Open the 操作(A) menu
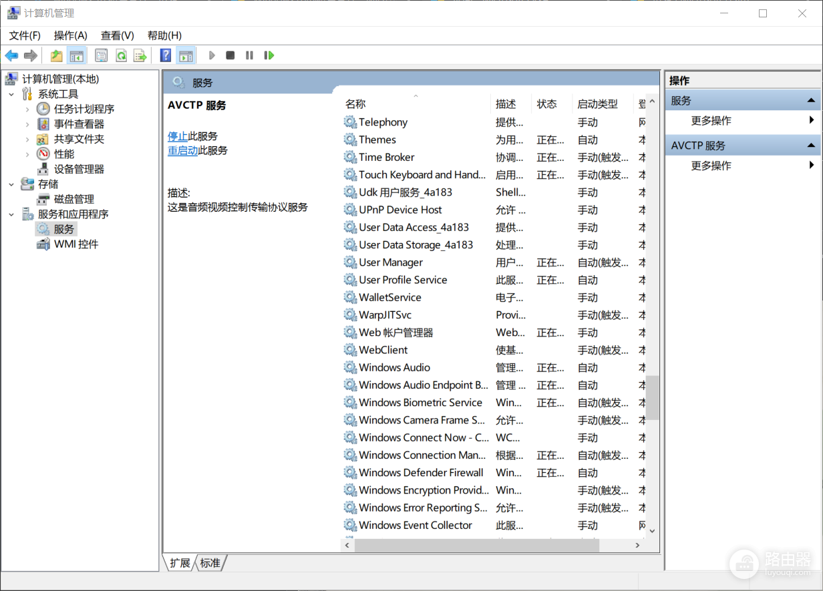The width and height of the screenshot is (823, 591). coord(71,35)
